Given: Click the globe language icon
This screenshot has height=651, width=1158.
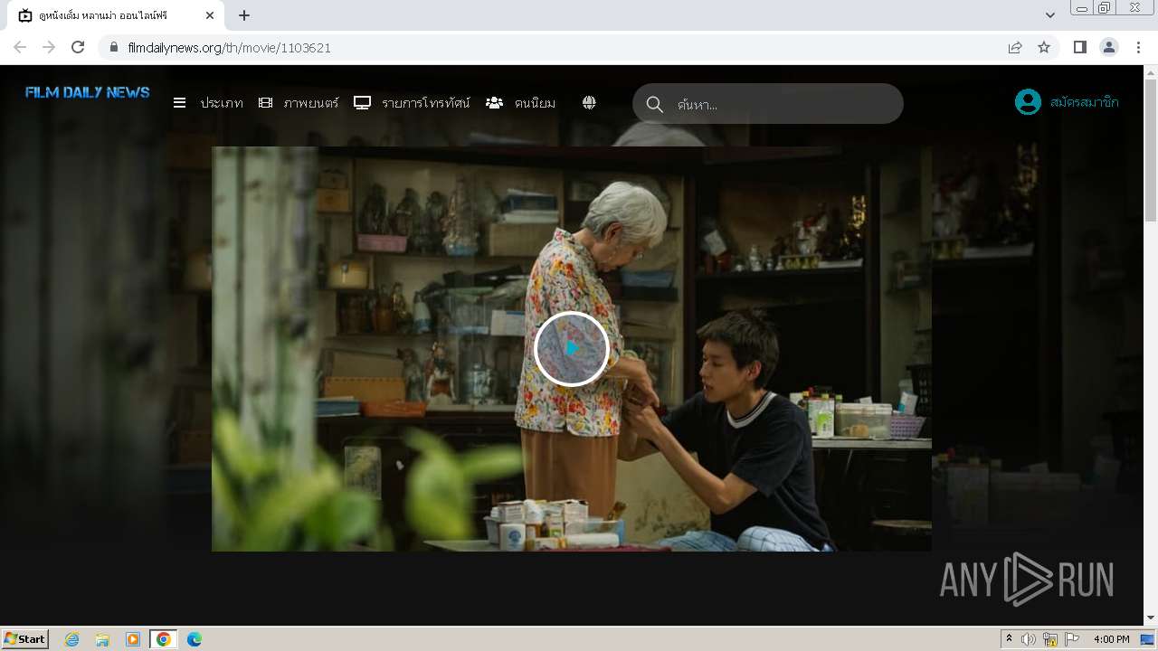Looking at the screenshot, I should [x=589, y=103].
